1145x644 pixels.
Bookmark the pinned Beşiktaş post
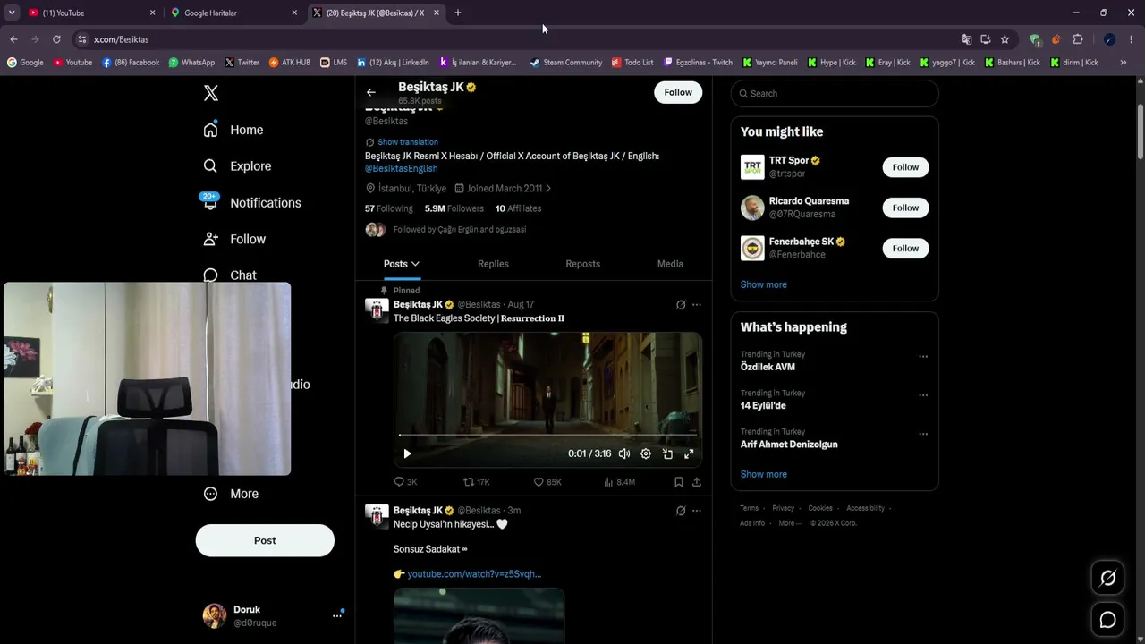(x=679, y=482)
